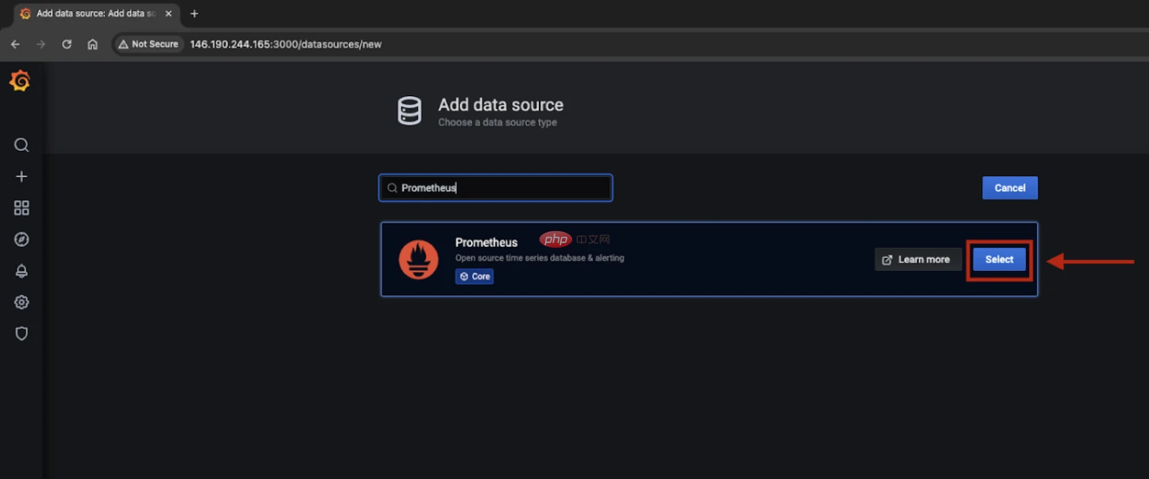The width and height of the screenshot is (1149, 479).
Task: Click the Learn more button
Action: coord(918,259)
